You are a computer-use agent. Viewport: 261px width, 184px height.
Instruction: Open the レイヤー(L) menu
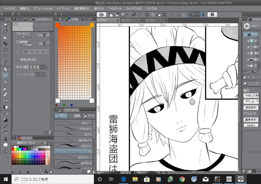[x=63, y=8]
